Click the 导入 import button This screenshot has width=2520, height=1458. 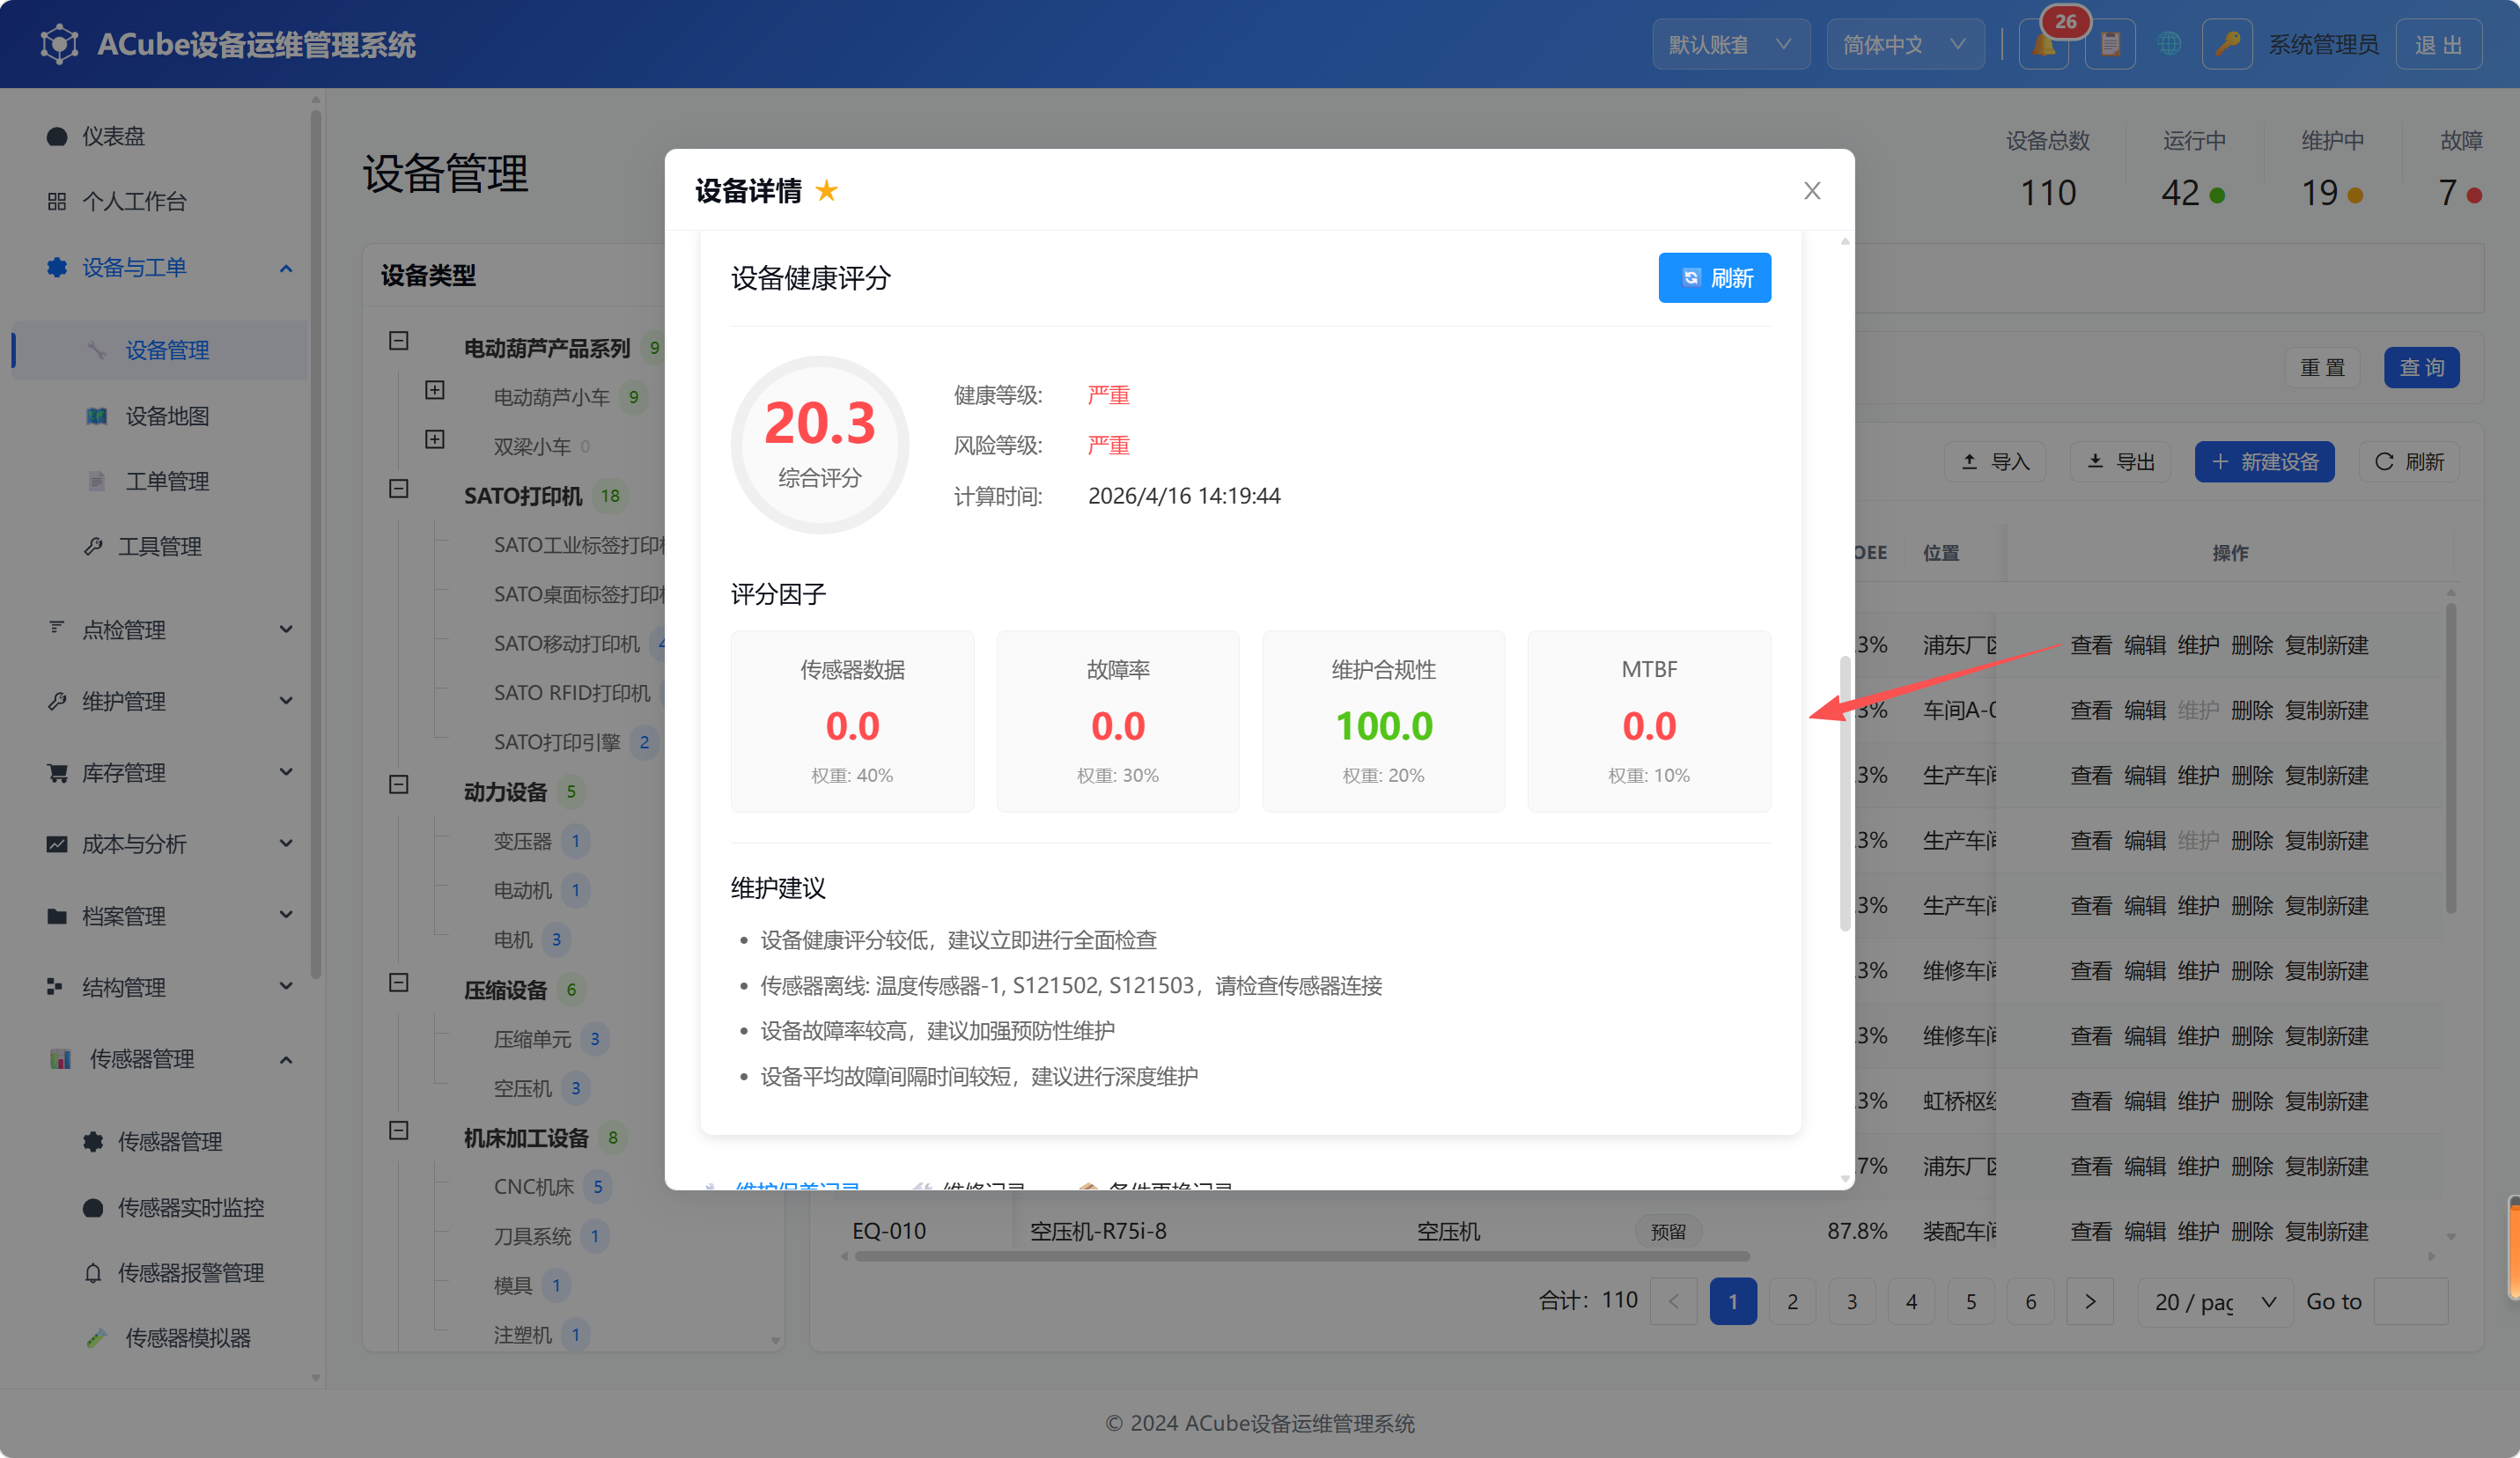(1995, 462)
